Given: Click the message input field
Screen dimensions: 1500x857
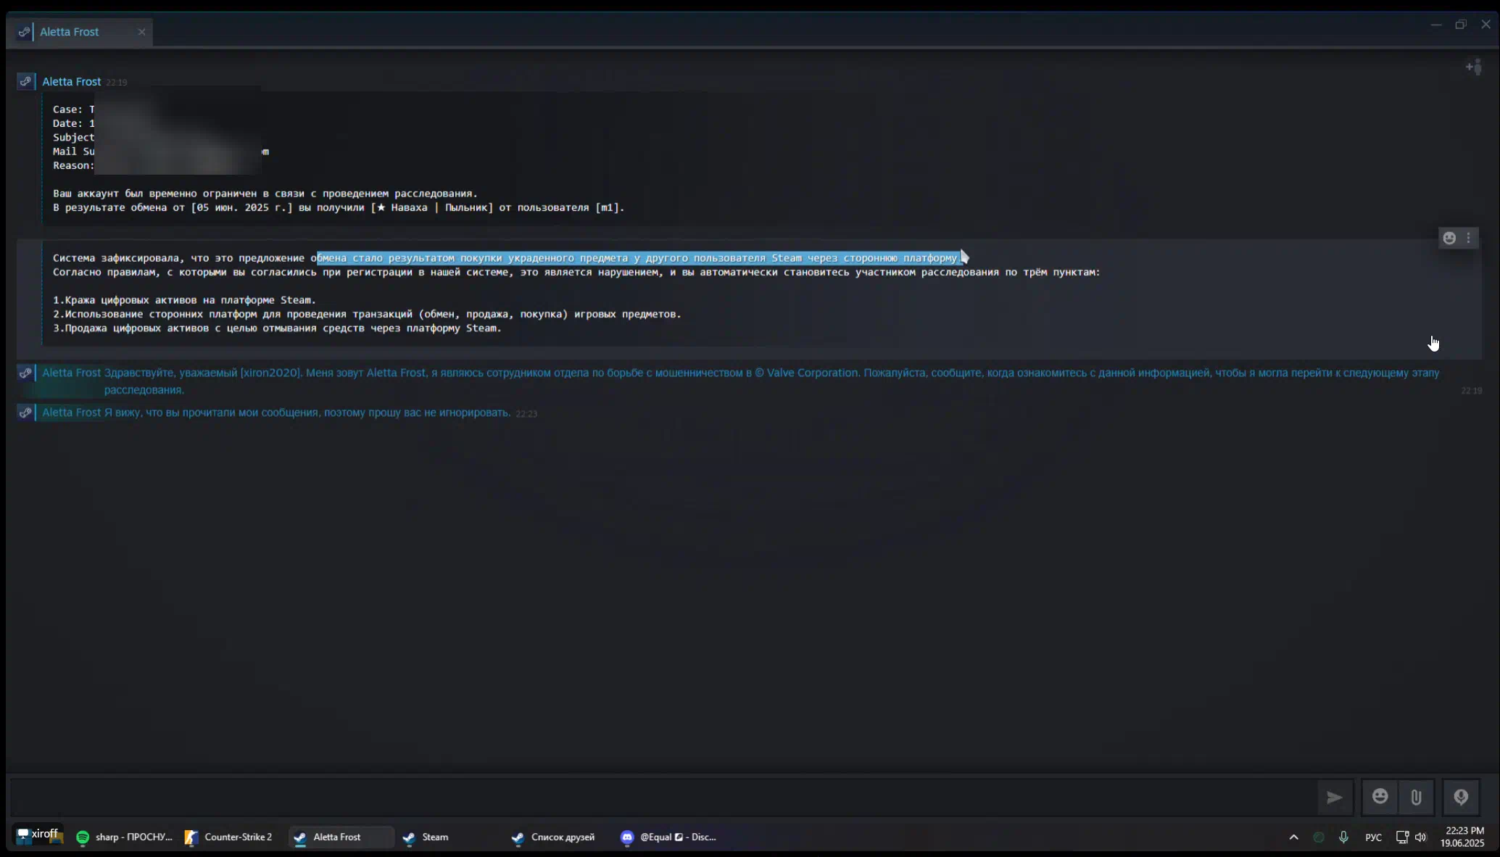Looking at the screenshot, I should click(660, 798).
